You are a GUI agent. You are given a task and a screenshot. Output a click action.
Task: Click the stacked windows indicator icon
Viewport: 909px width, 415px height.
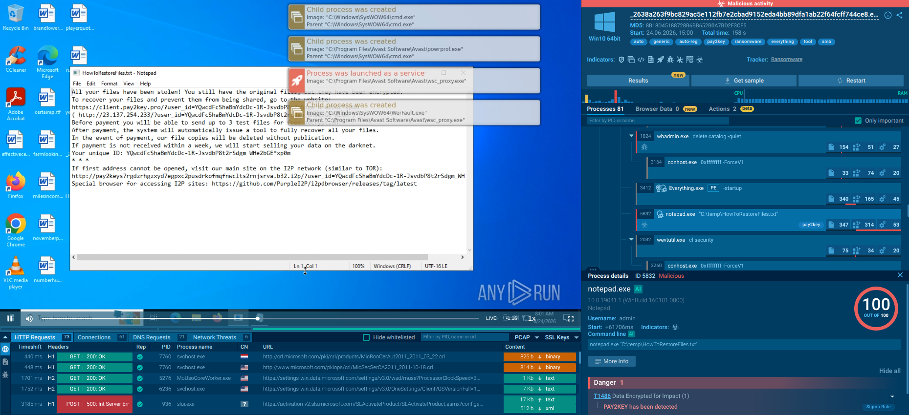631,60
